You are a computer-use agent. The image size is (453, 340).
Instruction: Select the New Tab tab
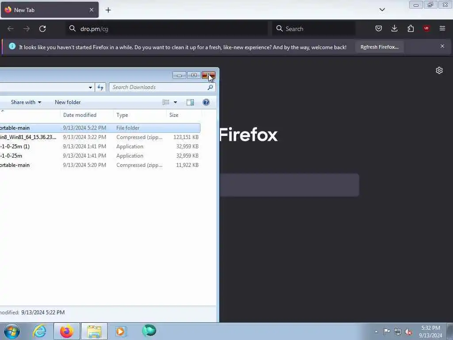(x=50, y=10)
